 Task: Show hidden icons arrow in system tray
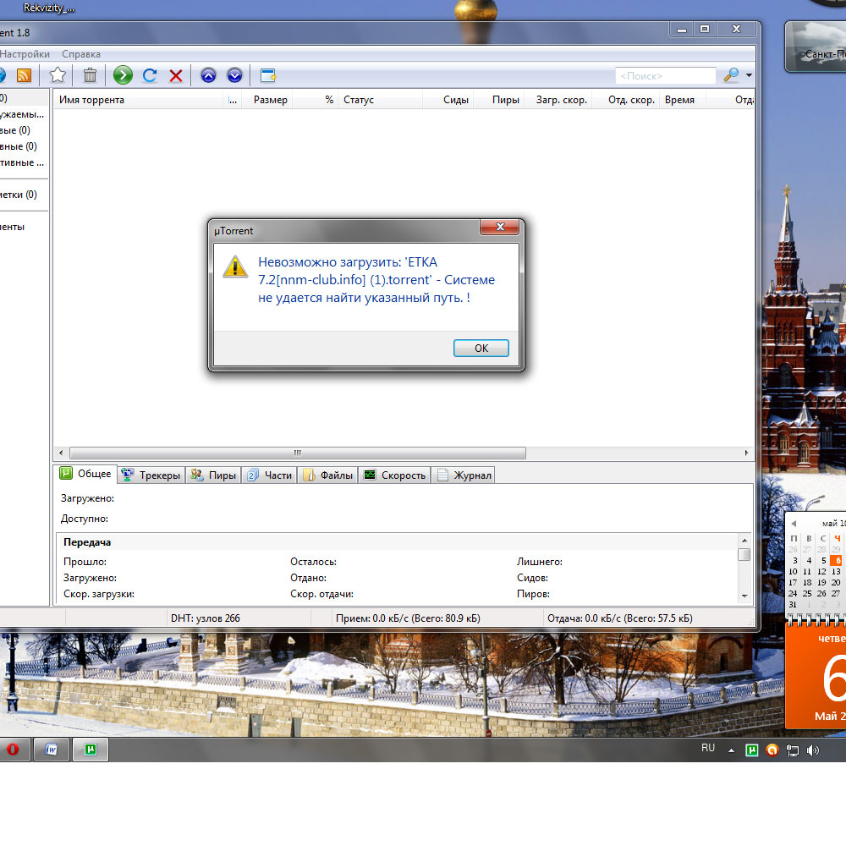[731, 750]
